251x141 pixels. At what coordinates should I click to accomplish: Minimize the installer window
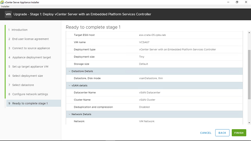click(228, 2)
